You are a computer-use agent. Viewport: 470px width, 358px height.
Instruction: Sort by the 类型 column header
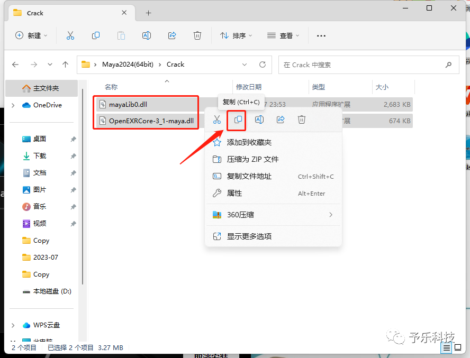pyautogui.click(x=318, y=87)
